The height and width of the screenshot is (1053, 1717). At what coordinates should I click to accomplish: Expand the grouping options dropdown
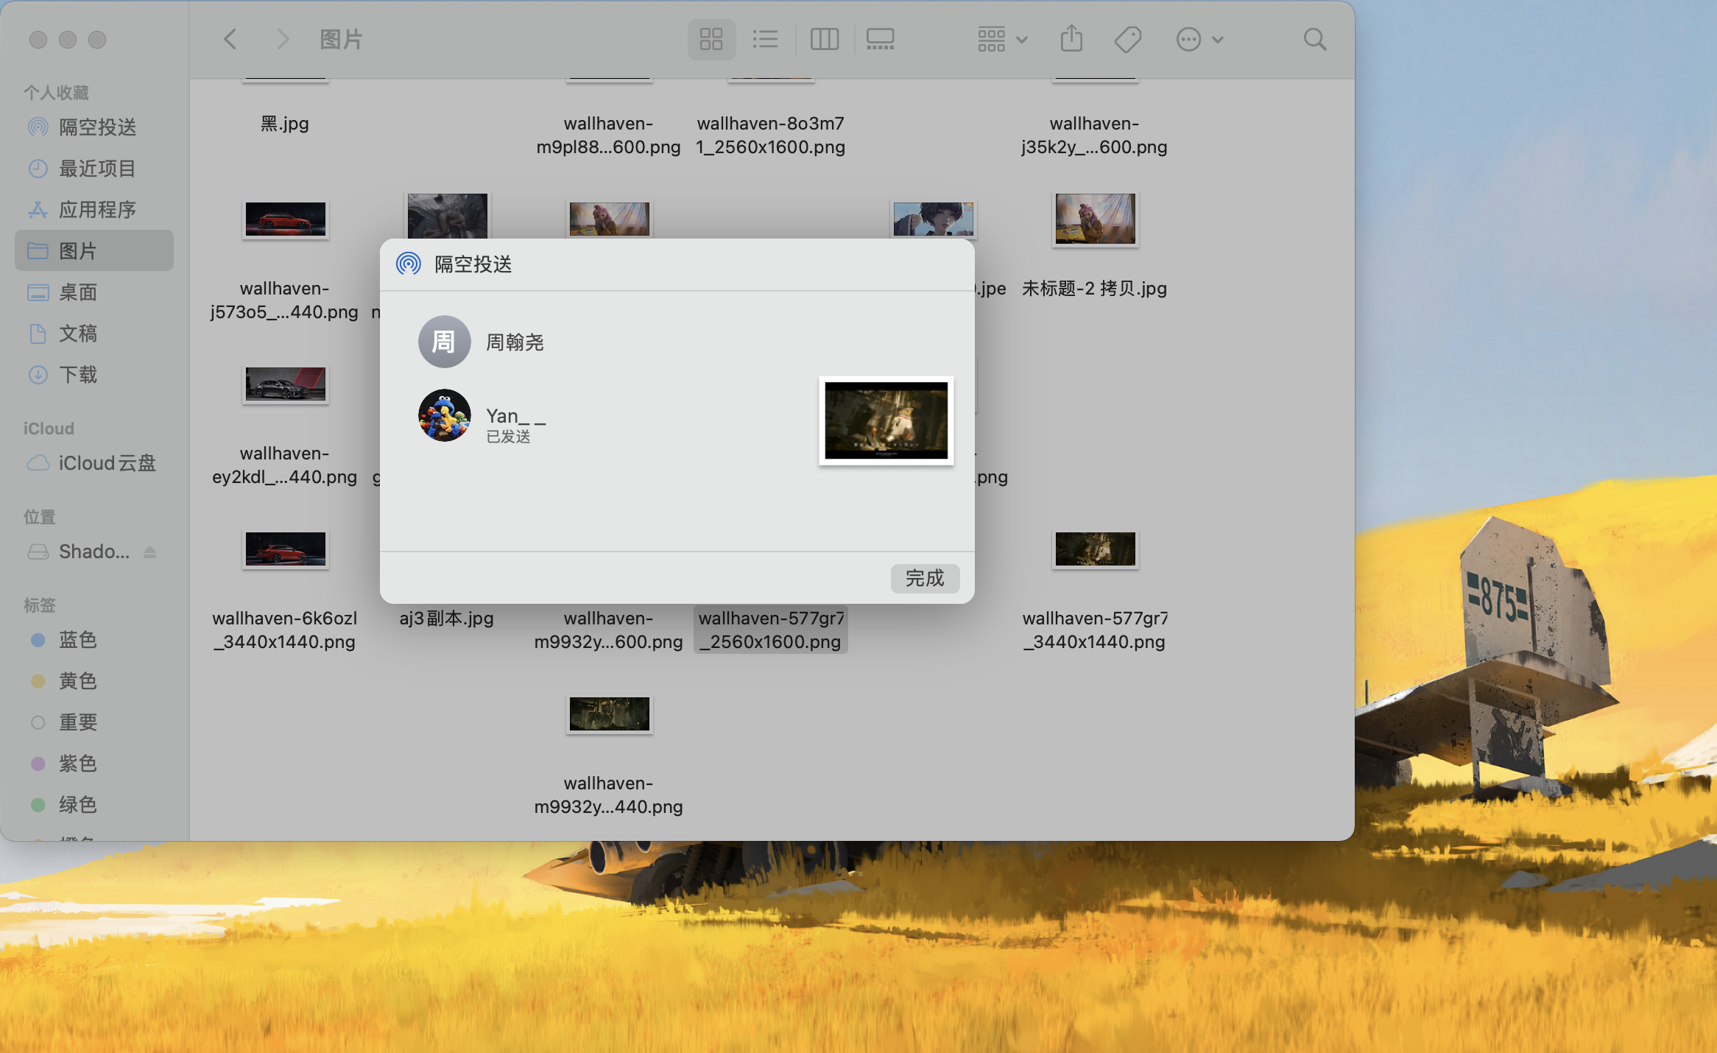1002,39
